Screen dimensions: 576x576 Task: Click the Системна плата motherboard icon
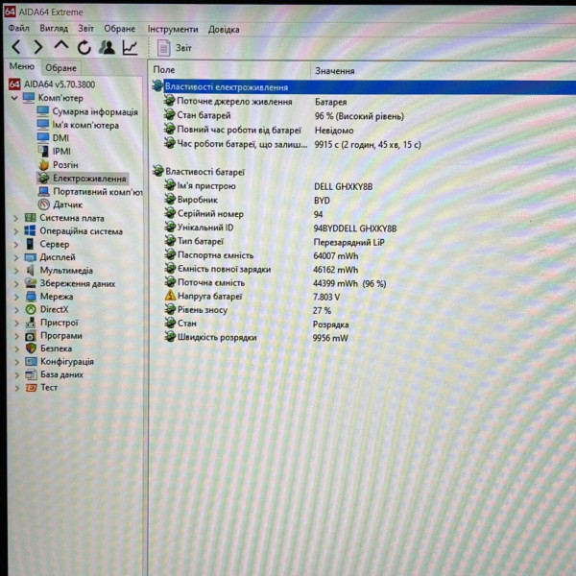pos(30,218)
